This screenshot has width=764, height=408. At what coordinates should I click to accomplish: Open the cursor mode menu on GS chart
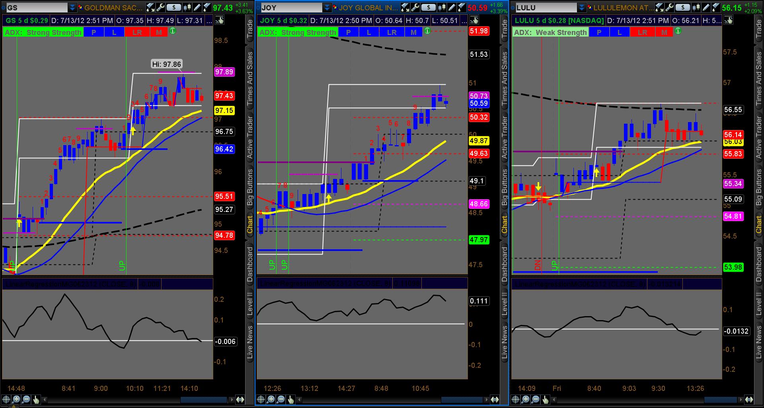(x=219, y=20)
